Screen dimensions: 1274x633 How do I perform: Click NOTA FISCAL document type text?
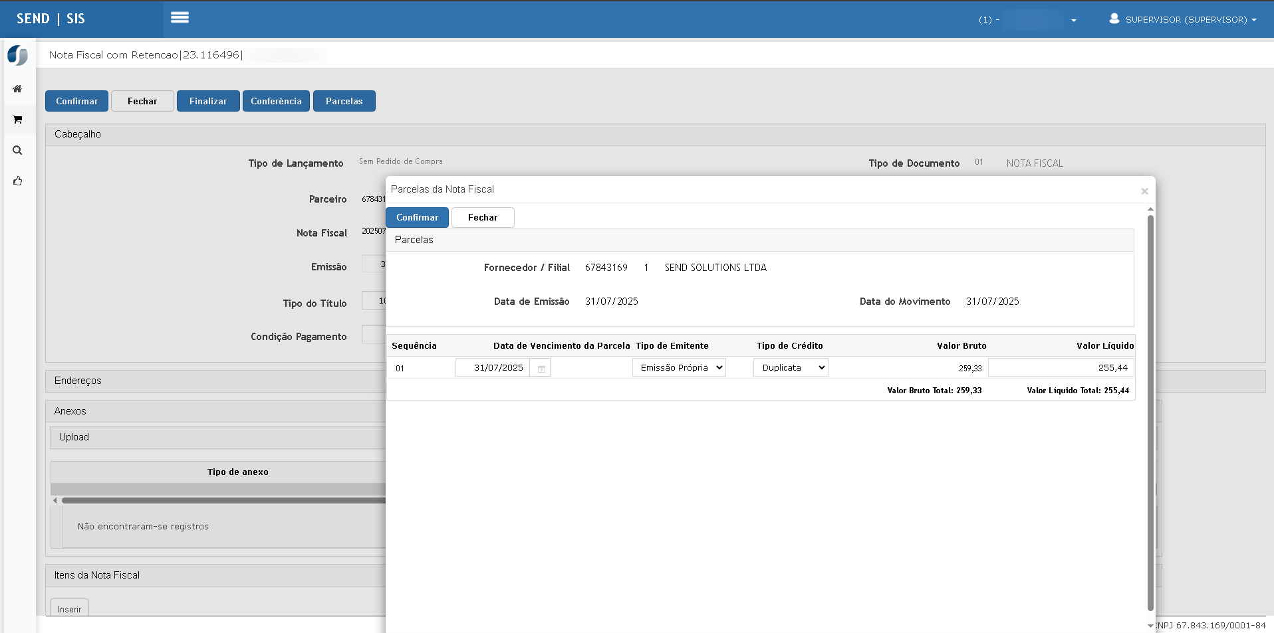(x=1035, y=163)
